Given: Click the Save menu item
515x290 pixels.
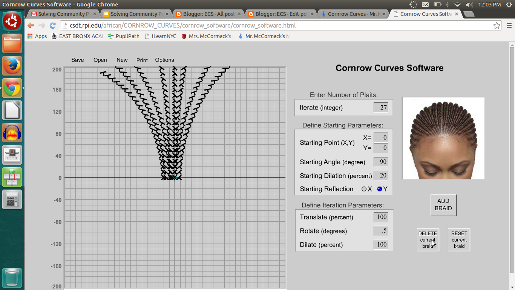Looking at the screenshot, I should (77, 60).
